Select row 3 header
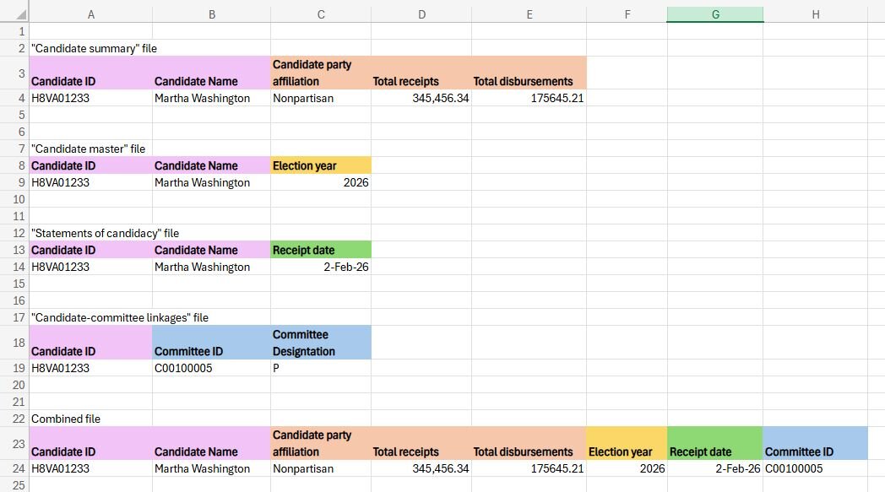 coord(14,73)
